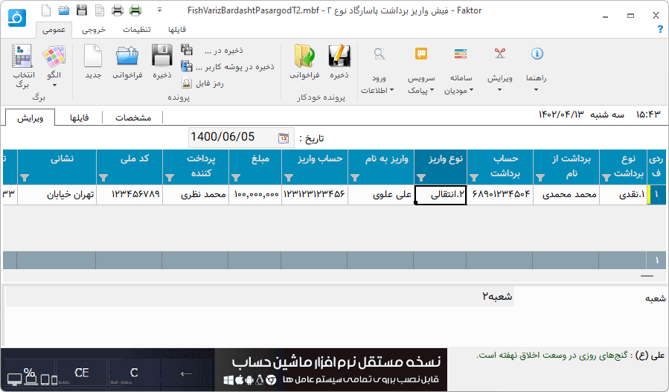The height and width of the screenshot is (392, 669).
Task: Click the calculator C button
Action: [134, 373]
